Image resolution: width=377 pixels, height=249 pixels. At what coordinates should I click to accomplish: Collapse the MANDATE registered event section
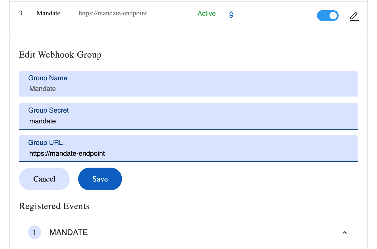pos(345,233)
